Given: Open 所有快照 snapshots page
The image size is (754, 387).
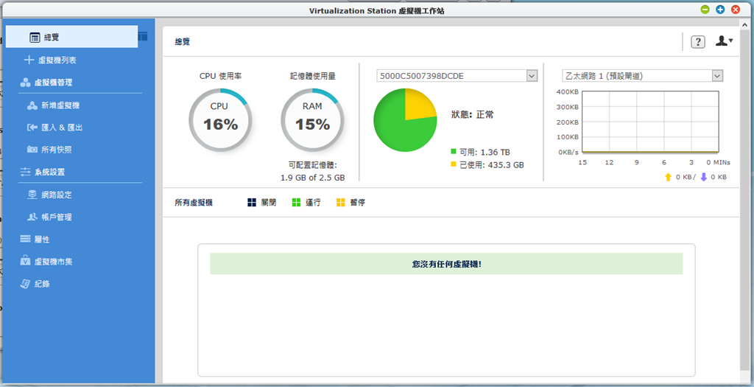Looking at the screenshot, I should coord(57,150).
